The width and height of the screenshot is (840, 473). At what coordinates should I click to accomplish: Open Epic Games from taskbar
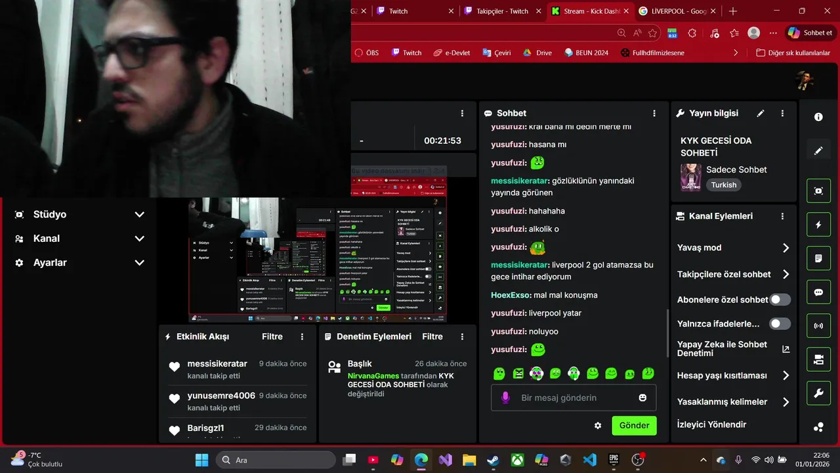[x=613, y=460]
